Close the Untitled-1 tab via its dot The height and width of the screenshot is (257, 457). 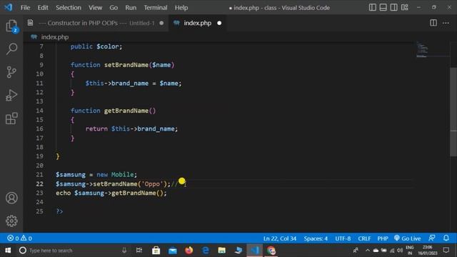[x=161, y=23]
